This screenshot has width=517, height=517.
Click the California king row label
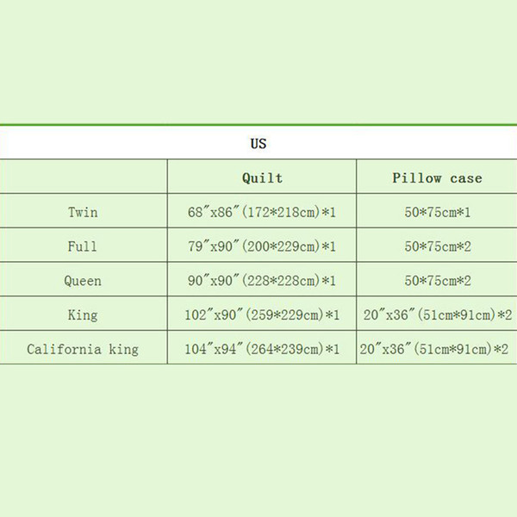click(x=83, y=349)
